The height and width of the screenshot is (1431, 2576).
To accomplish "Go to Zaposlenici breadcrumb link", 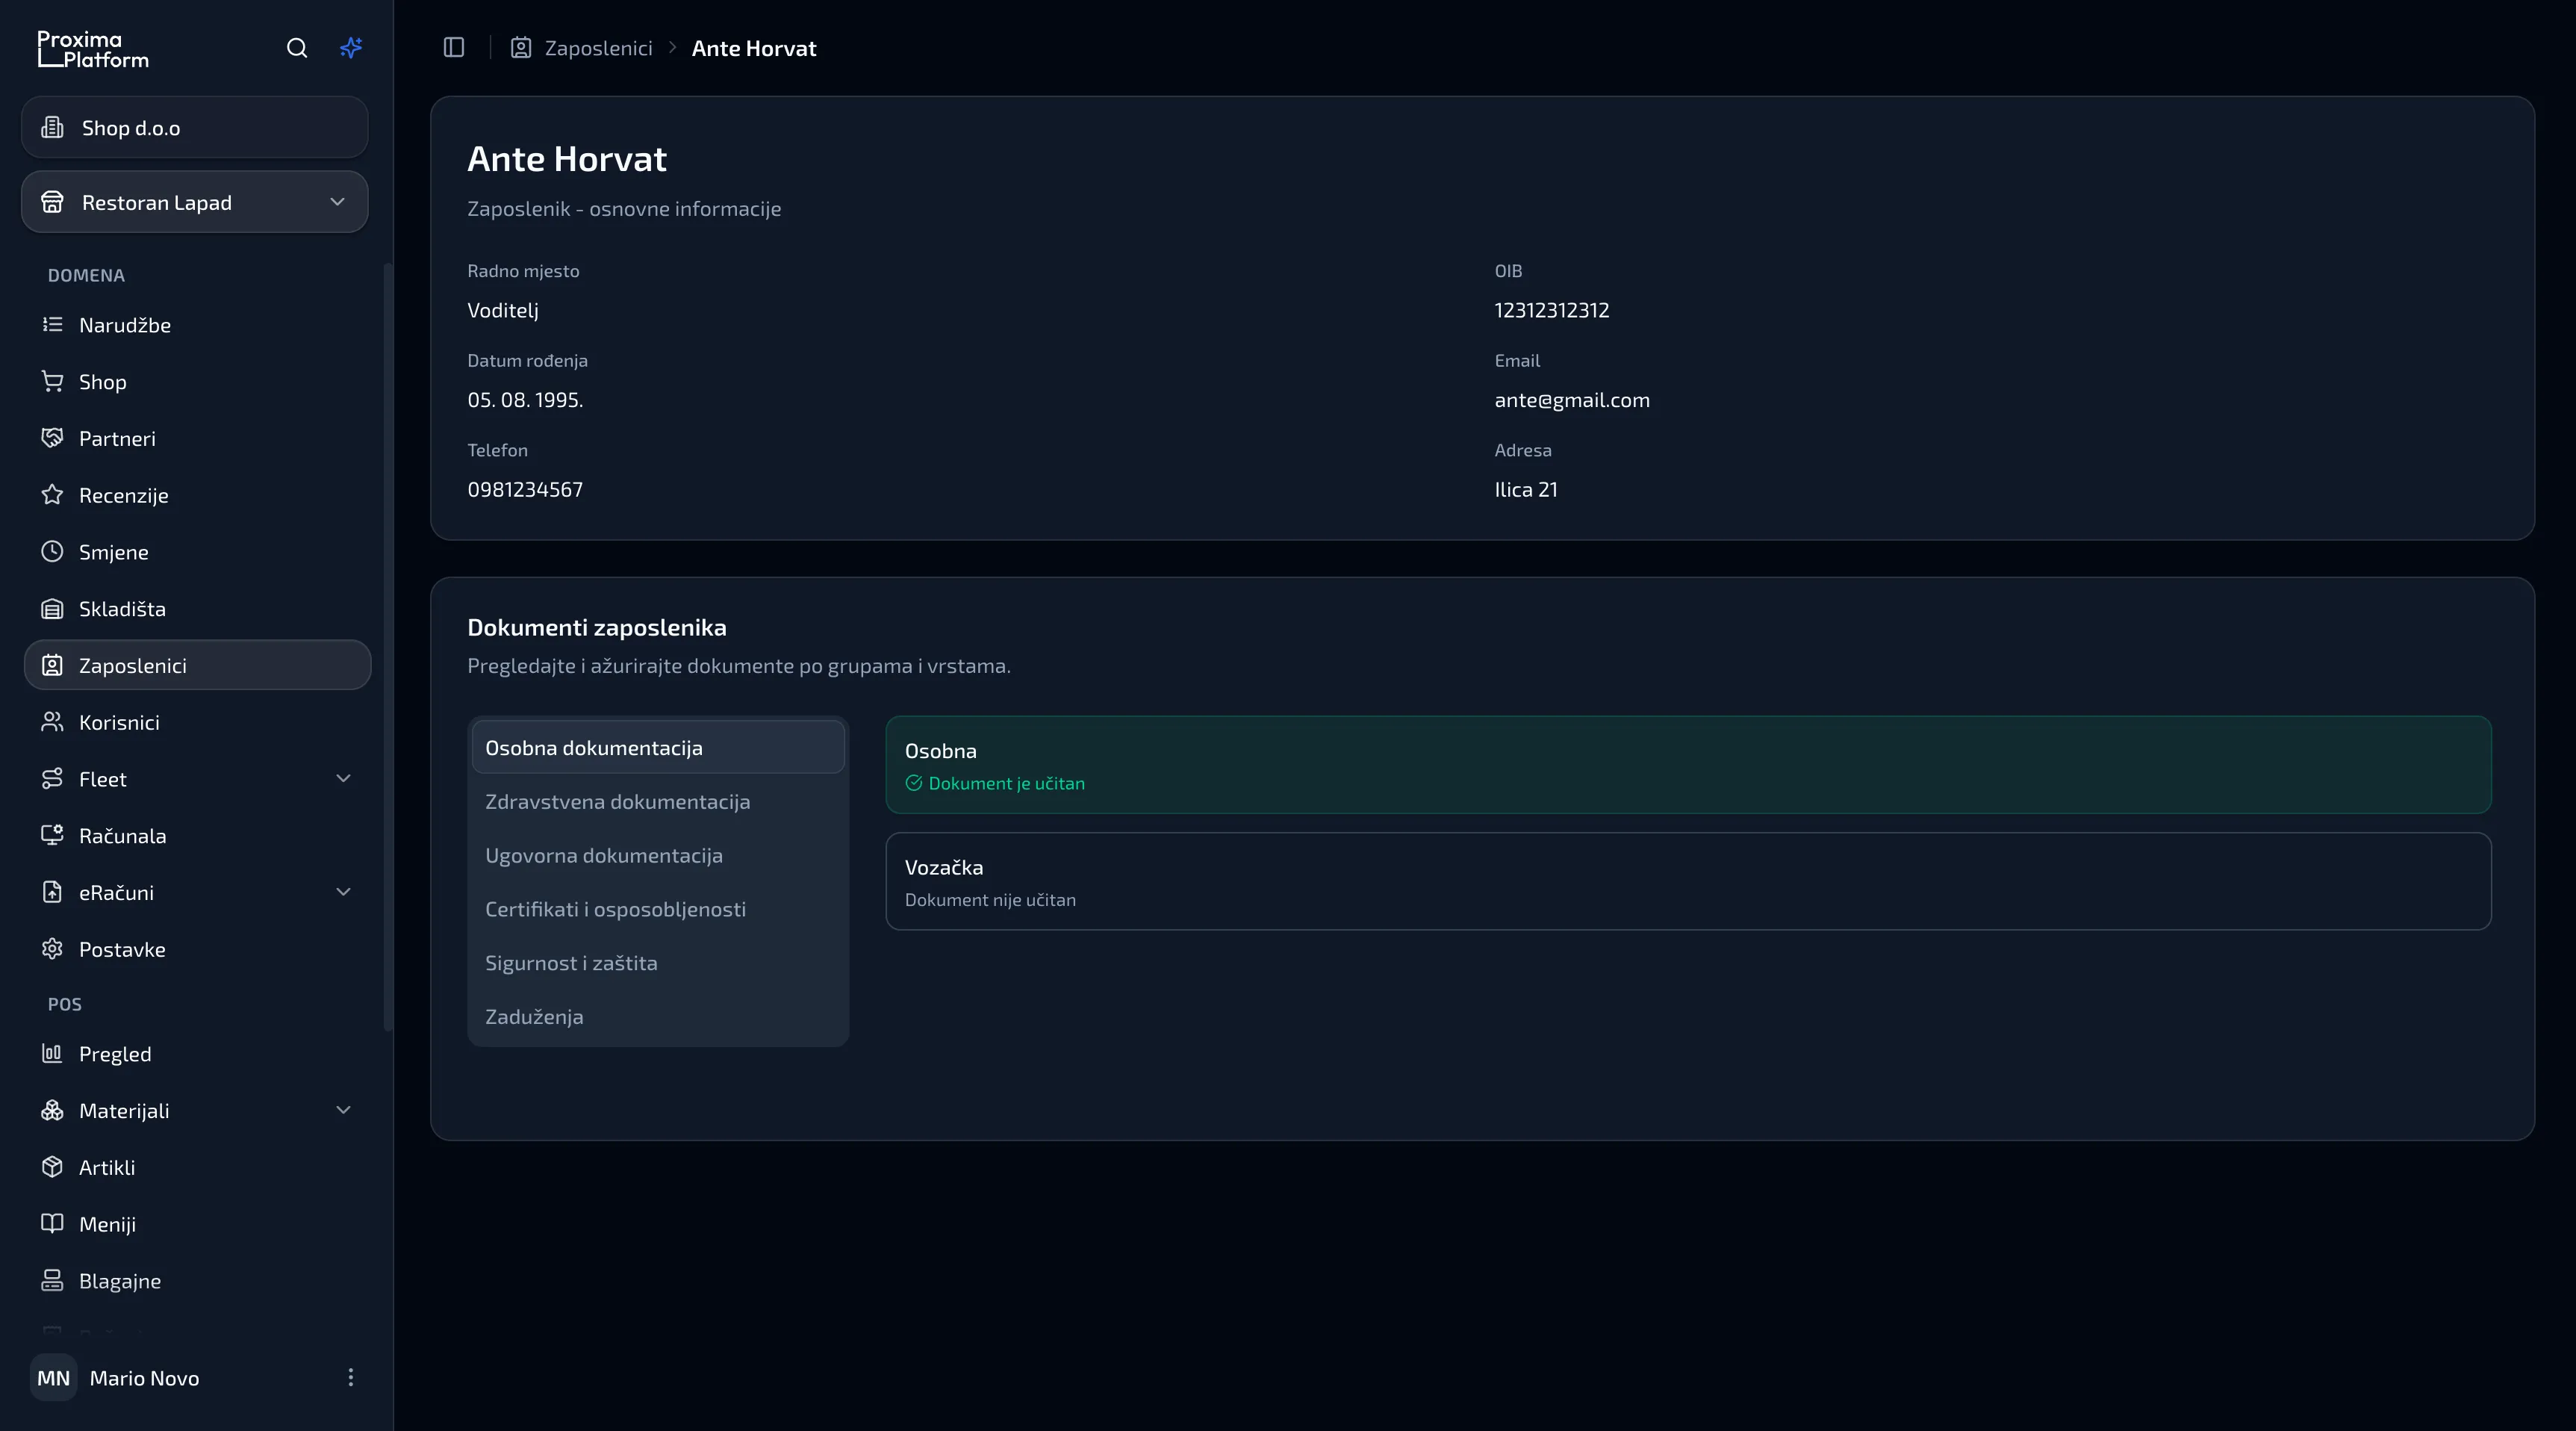I will tap(598, 48).
